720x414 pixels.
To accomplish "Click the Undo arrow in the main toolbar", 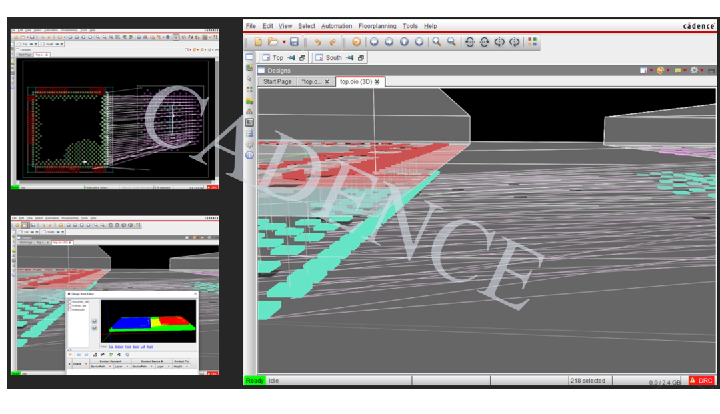I will click(x=317, y=42).
